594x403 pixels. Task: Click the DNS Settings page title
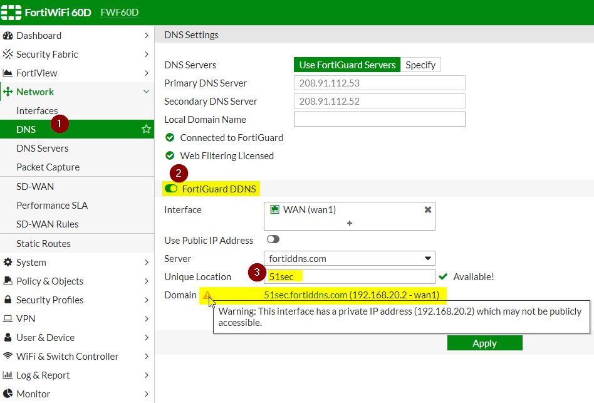(191, 35)
